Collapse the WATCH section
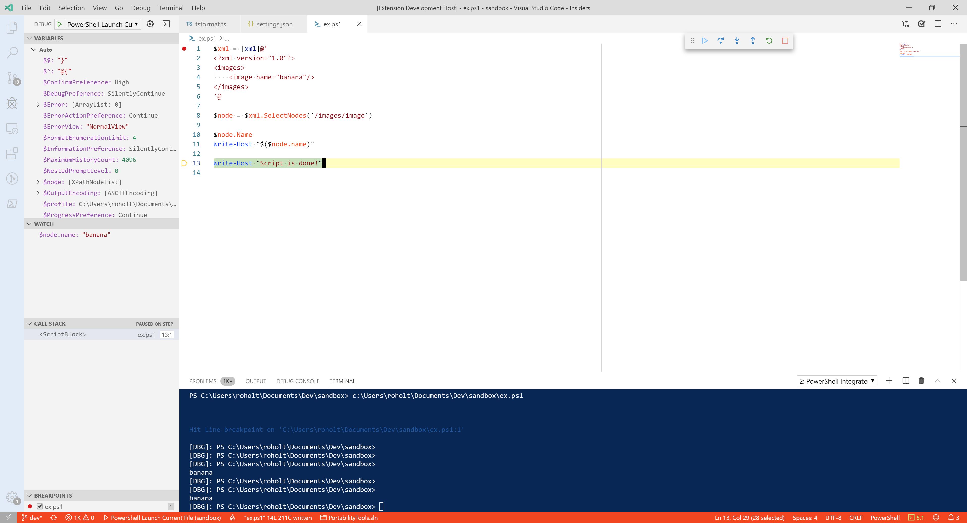 click(x=30, y=224)
